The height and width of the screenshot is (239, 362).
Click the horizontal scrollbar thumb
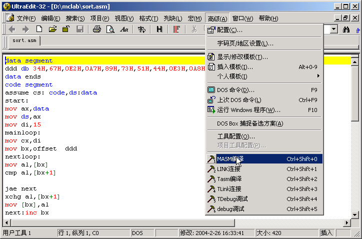[123, 223]
